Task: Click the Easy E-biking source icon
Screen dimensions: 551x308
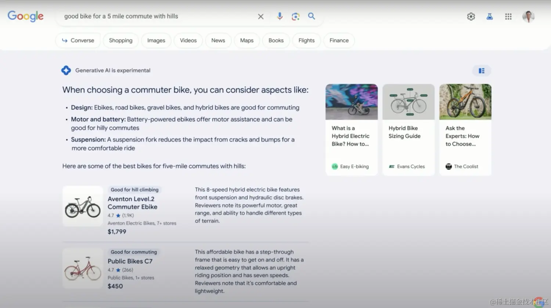Action: click(335, 166)
